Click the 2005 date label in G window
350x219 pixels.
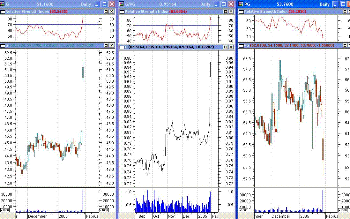point(63,216)
